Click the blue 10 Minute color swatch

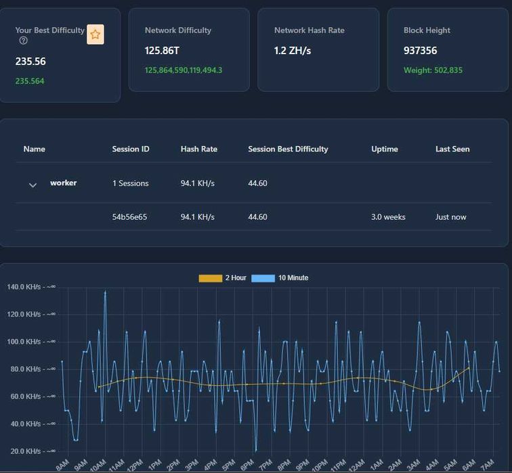263,278
